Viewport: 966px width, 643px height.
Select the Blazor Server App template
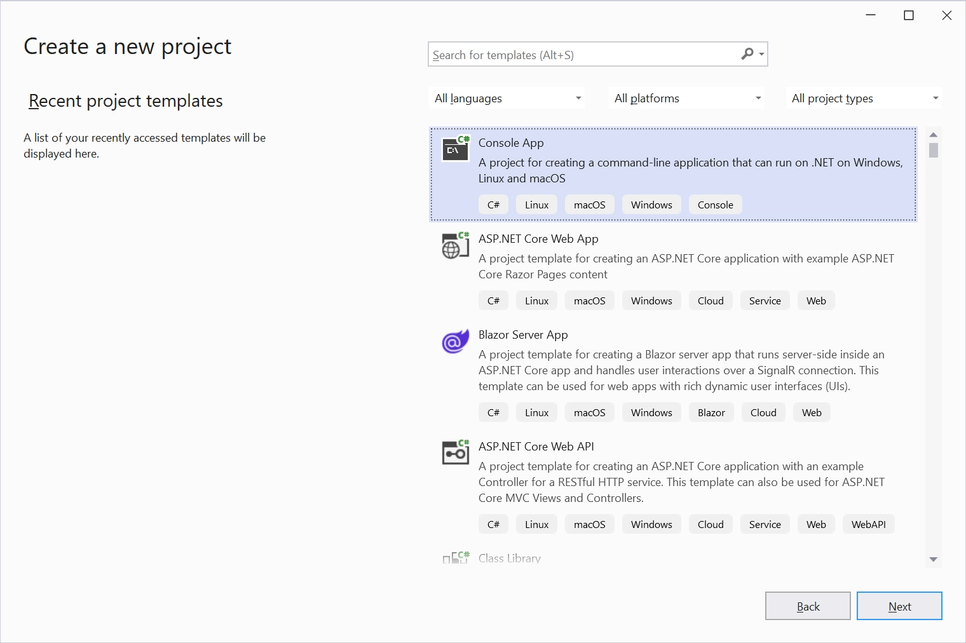(x=523, y=335)
